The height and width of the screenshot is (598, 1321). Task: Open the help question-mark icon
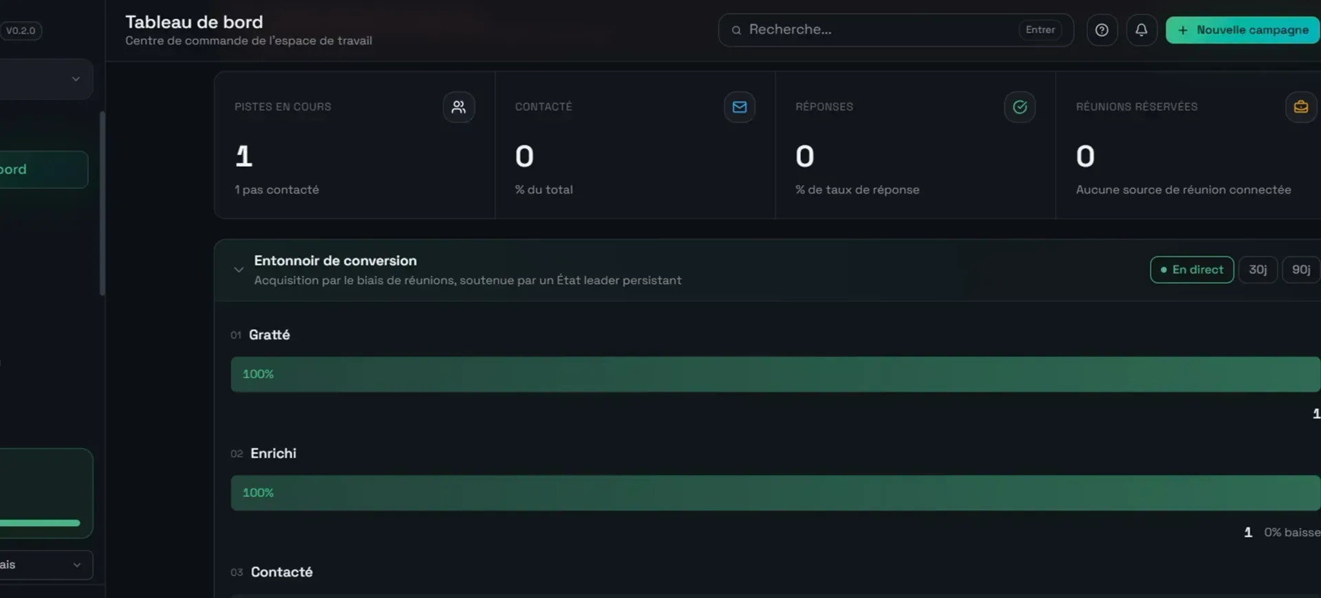pyautogui.click(x=1102, y=30)
